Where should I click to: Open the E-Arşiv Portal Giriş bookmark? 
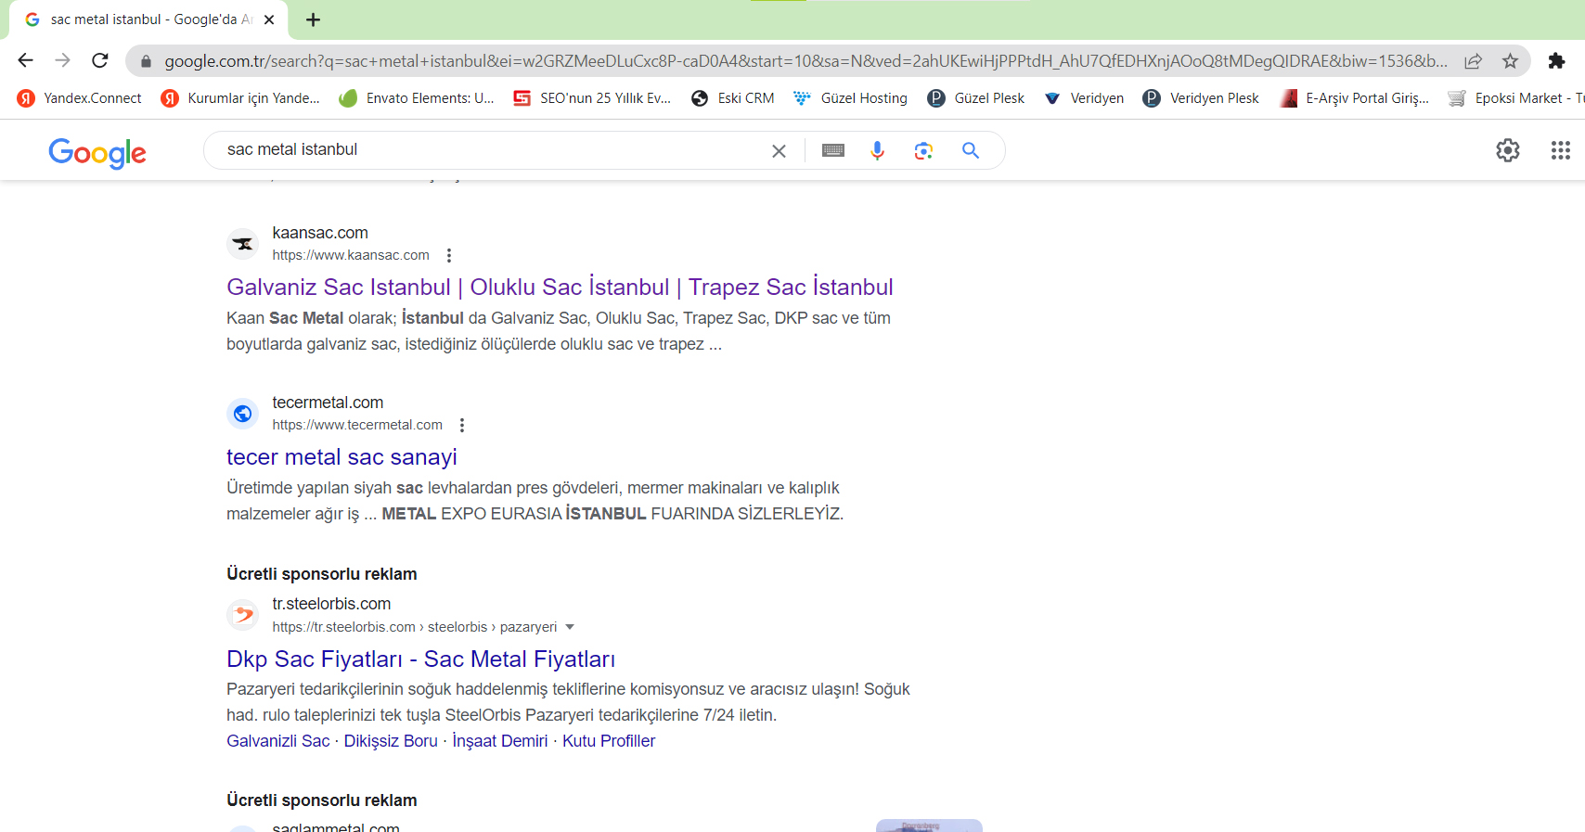(x=1355, y=98)
